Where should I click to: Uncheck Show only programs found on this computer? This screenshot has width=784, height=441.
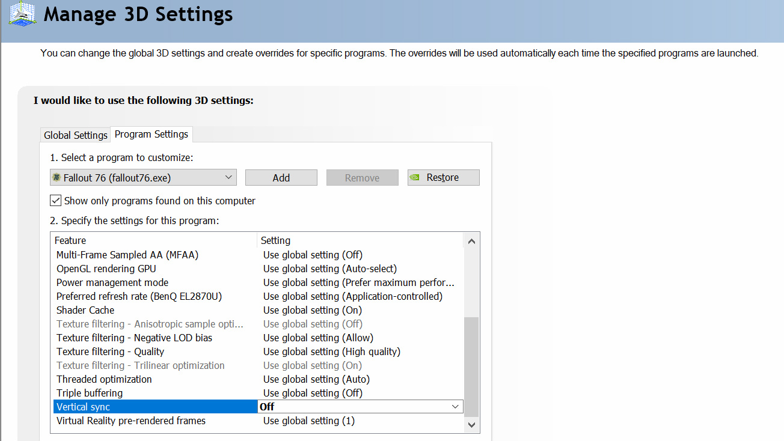pos(56,201)
